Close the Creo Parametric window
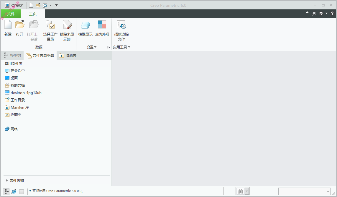Image resolution: width=337 pixels, height=197 pixels. (x=331, y=5)
